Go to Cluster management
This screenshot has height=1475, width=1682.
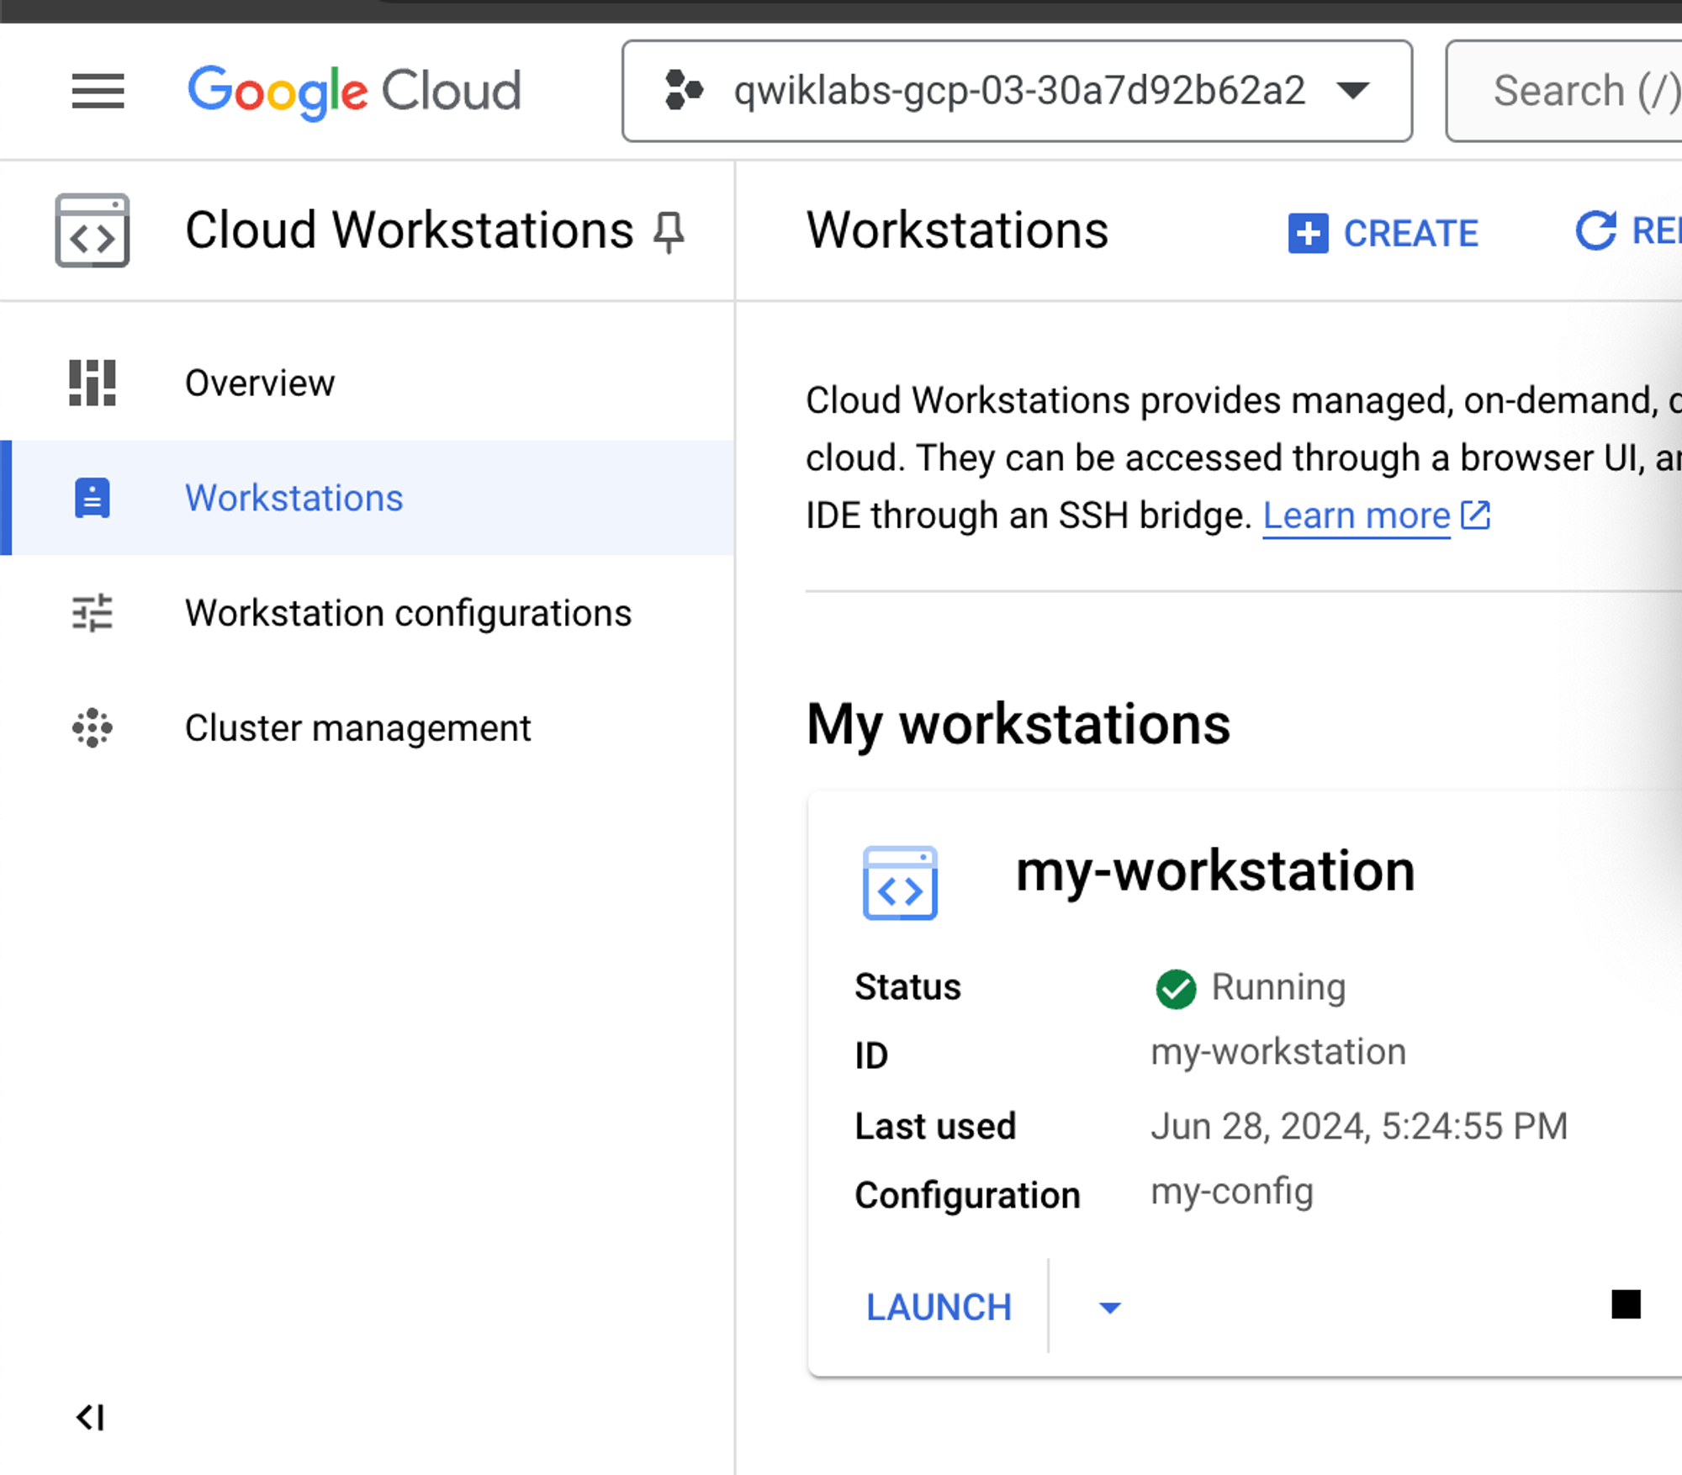357,727
